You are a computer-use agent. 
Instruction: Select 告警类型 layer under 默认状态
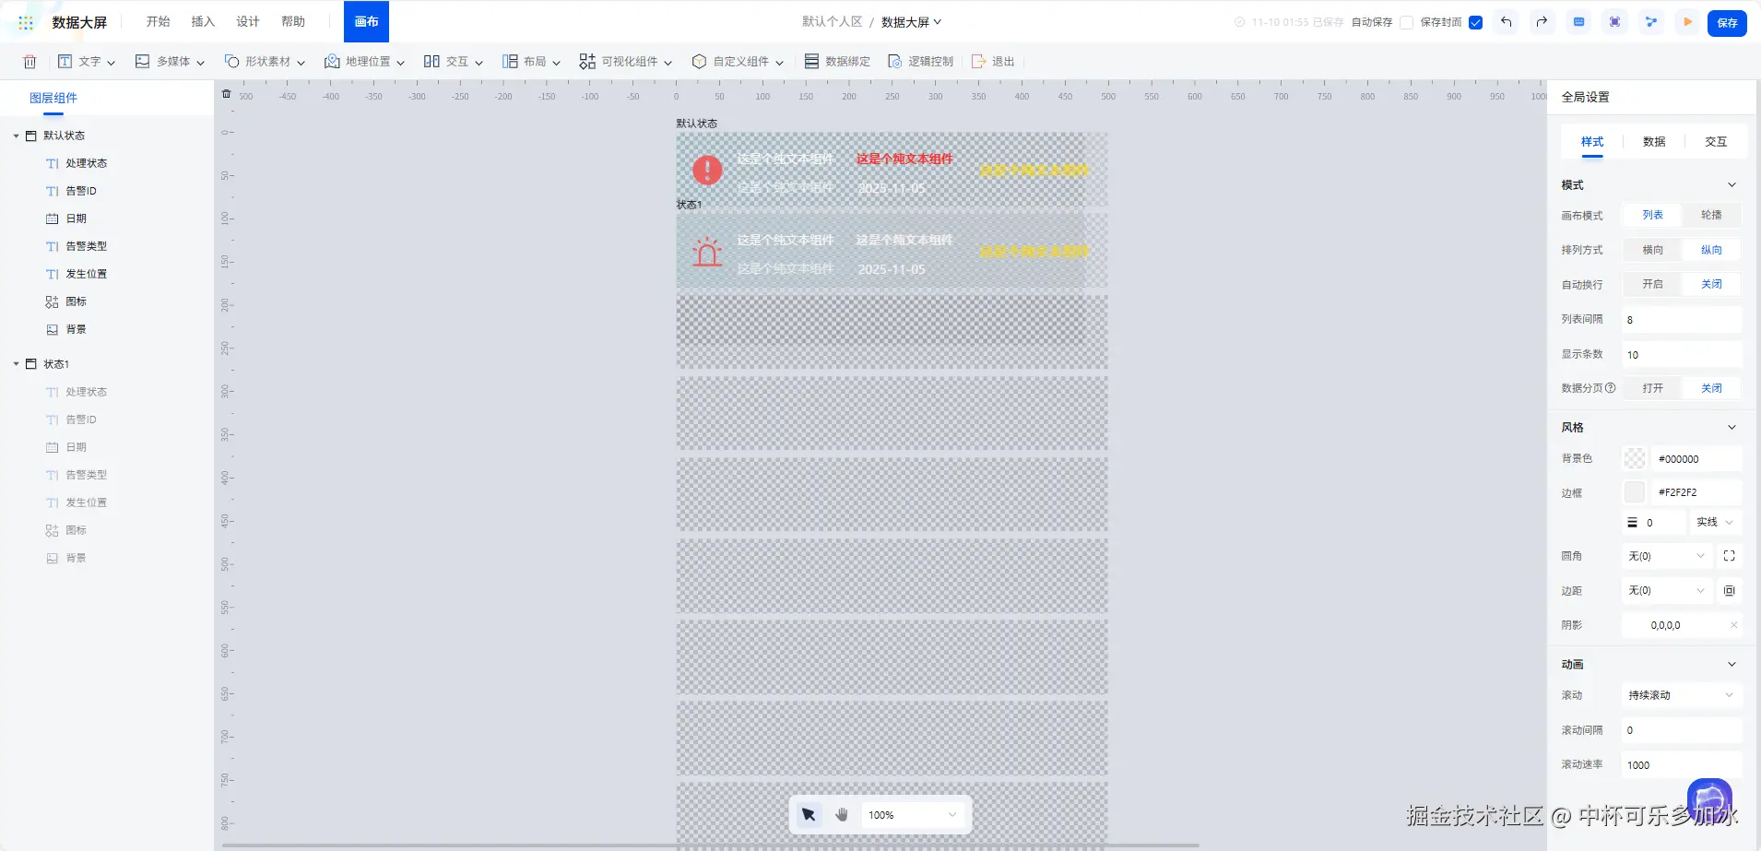click(87, 246)
